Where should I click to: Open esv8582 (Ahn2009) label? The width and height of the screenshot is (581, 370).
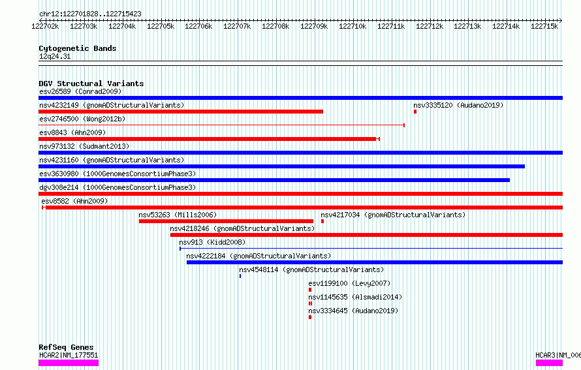tap(74, 201)
